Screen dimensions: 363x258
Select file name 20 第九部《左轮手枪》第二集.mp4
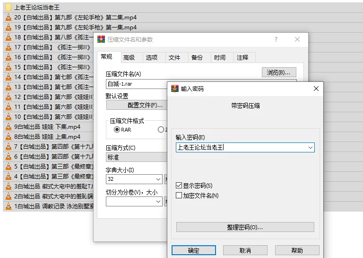[x=75, y=18]
